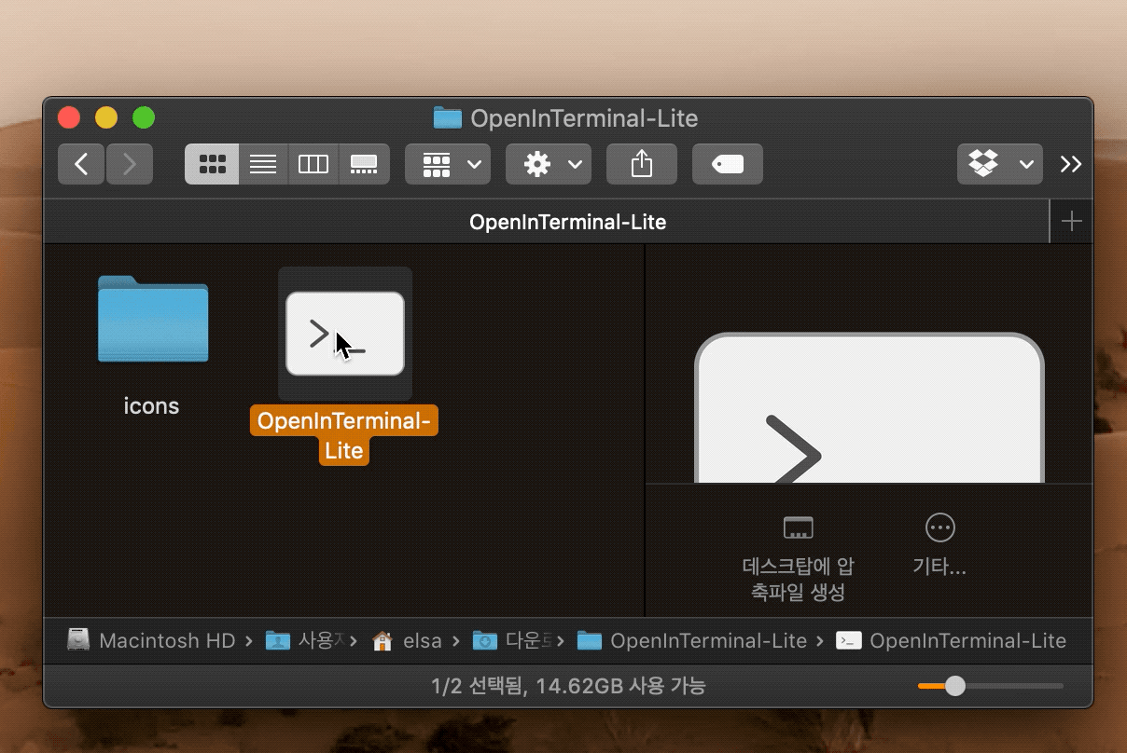
Task: Click the OpenInTerminal-Lite file name label
Action: 344,436
